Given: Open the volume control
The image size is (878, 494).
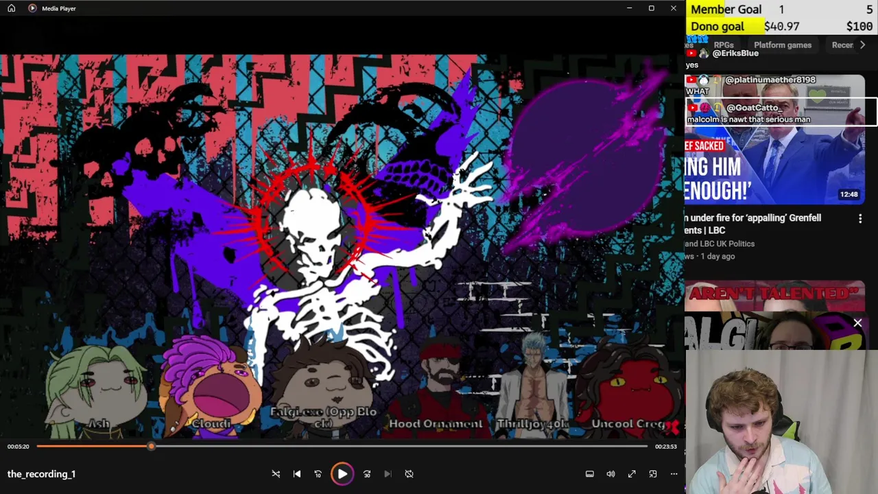Looking at the screenshot, I should pos(610,474).
